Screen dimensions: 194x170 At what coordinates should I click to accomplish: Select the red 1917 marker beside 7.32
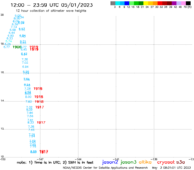(40, 107)
